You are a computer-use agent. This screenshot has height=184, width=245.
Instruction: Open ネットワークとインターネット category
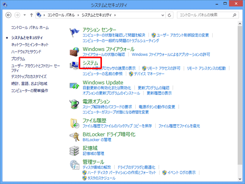pos(30,45)
